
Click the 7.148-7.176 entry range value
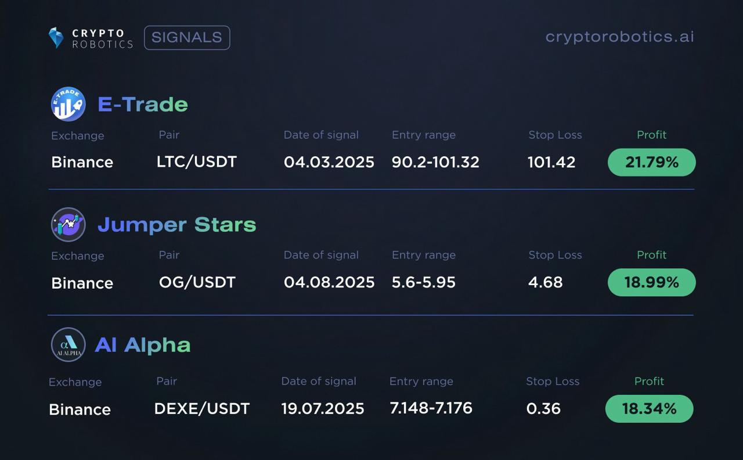pyautogui.click(x=431, y=408)
